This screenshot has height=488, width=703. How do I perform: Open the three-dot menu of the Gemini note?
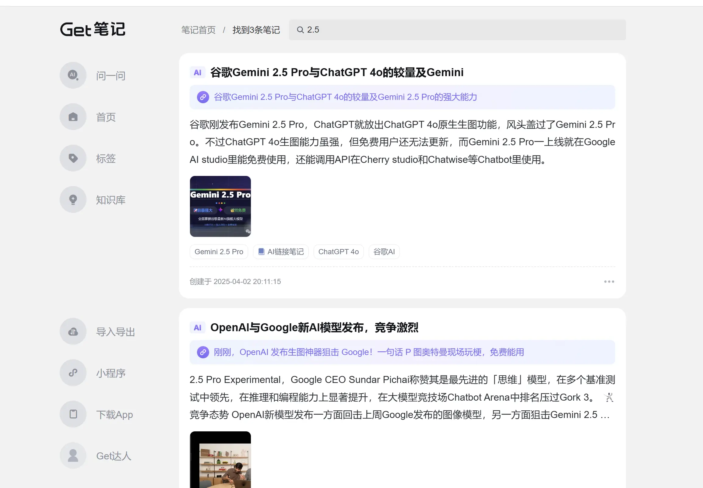pos(609,282)
